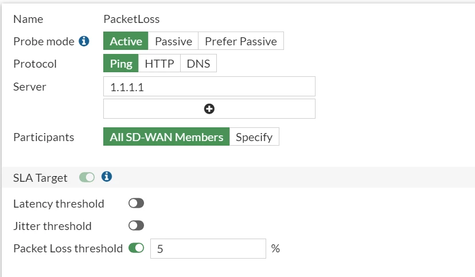Click the Packet Loss threshold label
Screen dimensions: 475x277
pyautogui.click(x=68, y=248)
